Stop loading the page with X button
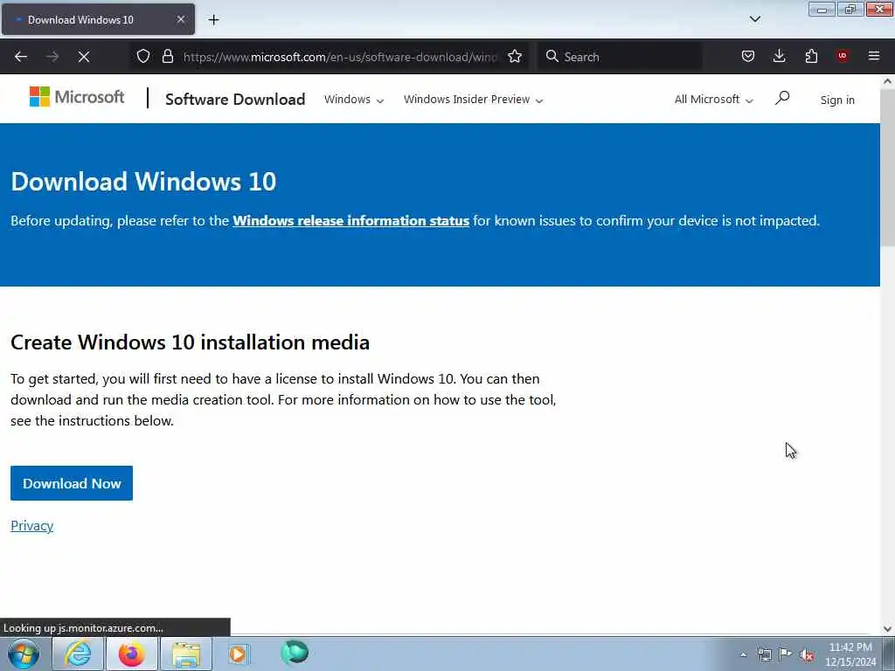This screenshot has width=895, height=671. point(83,57)
